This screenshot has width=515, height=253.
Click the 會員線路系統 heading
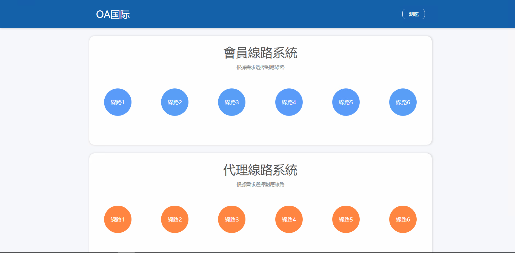coord(260,53)
